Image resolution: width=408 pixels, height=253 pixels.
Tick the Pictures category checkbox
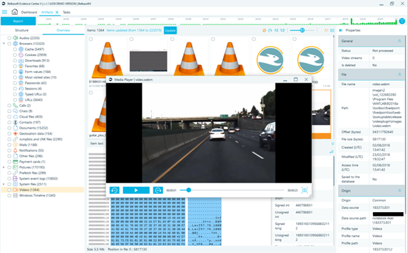point(9,167)
